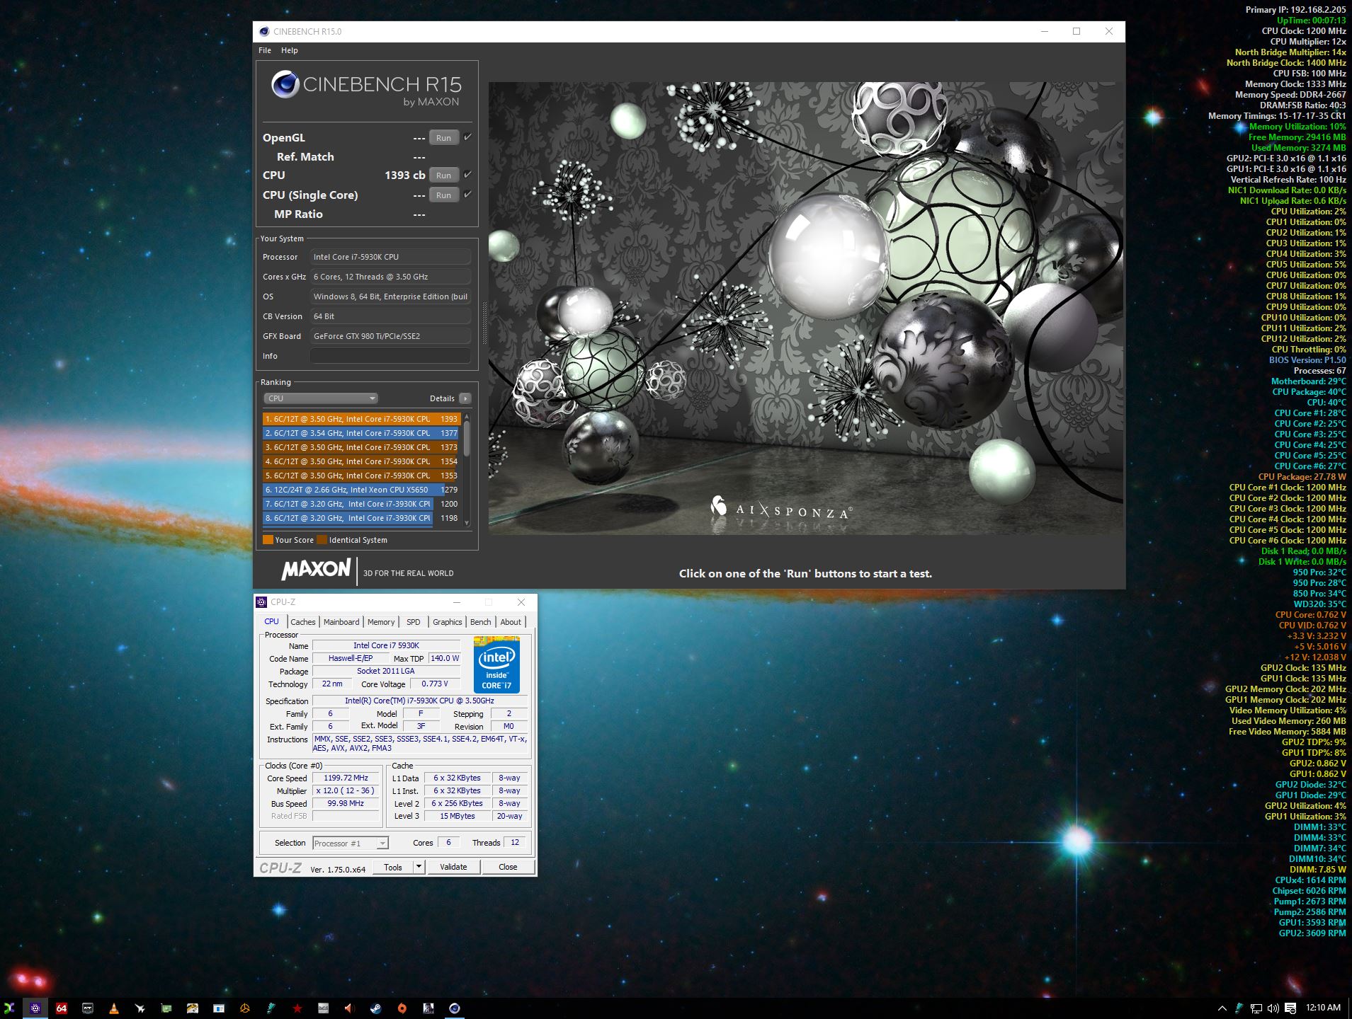Click the Multiplier value in CPU-Z
The height and width of the screenshot is (1019, 1352).
346,790
